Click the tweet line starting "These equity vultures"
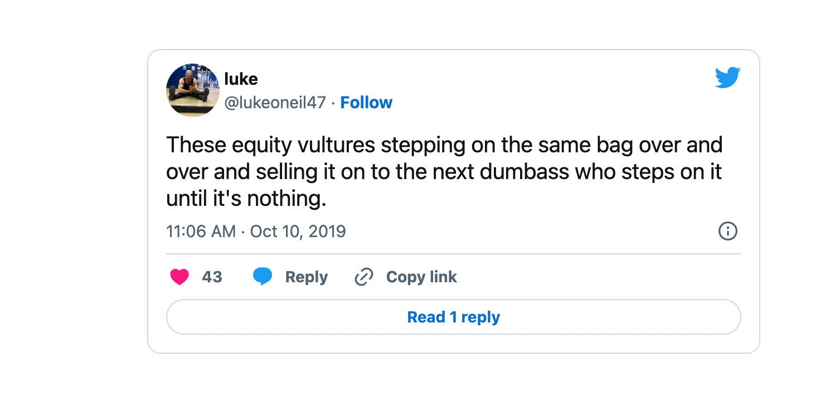Screen dimensions: 835x395 pos(444,145)
